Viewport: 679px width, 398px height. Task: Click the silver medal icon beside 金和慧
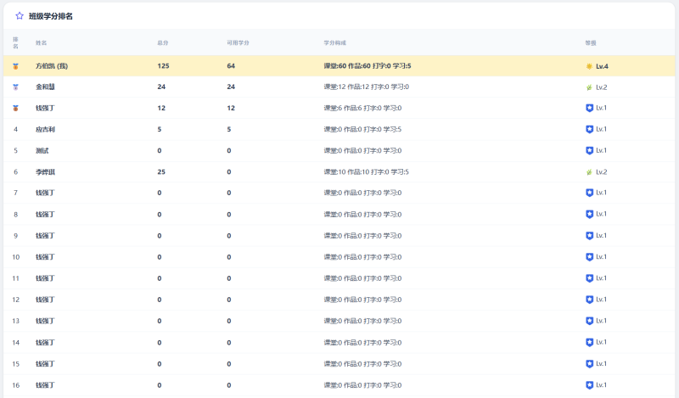(15, 87)
